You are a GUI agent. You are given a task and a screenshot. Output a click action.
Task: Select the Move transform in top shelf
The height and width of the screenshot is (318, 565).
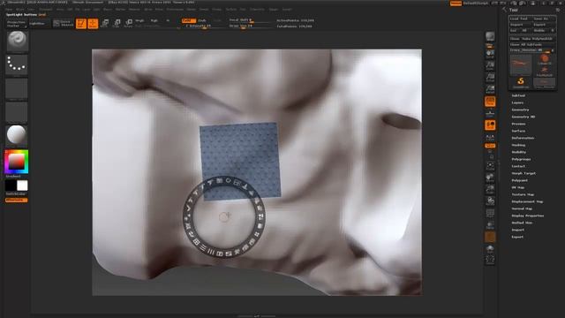(105, 24)
